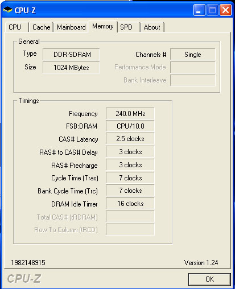Select the CPU/10.0 FSB:DRAM value
Image resolution: width=235 pixels, height=289 pixels.
[x=130, y=126]
